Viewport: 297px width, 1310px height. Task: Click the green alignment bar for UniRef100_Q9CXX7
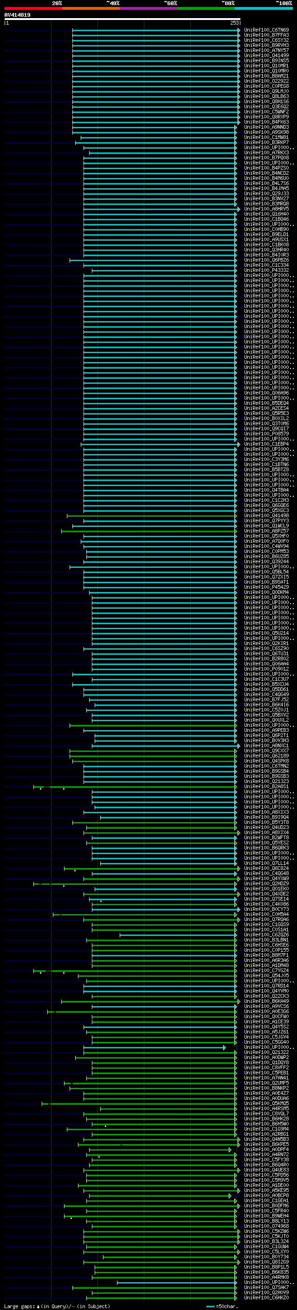click(153, 750)
